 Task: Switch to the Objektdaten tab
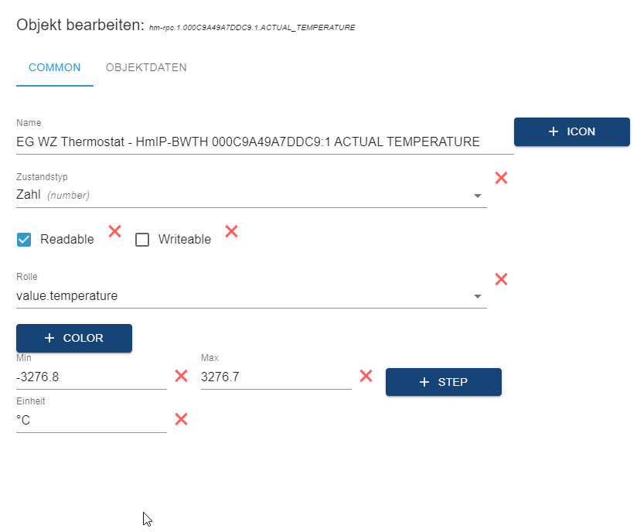tap(146, 67)
